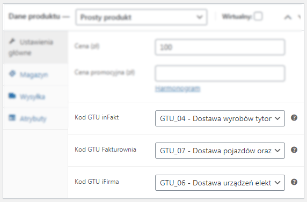Collapse panel with the up arrow icon
The image size is (307, 202).
point(288,17)
